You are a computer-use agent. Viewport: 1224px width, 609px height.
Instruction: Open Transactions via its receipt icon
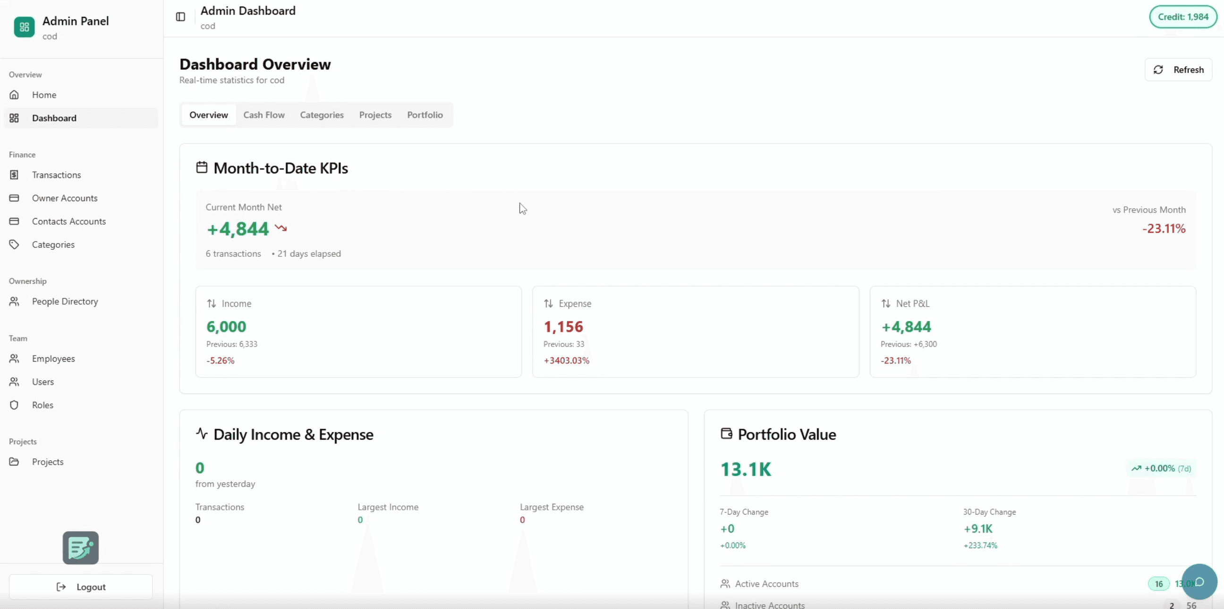(x=14, y=175)
